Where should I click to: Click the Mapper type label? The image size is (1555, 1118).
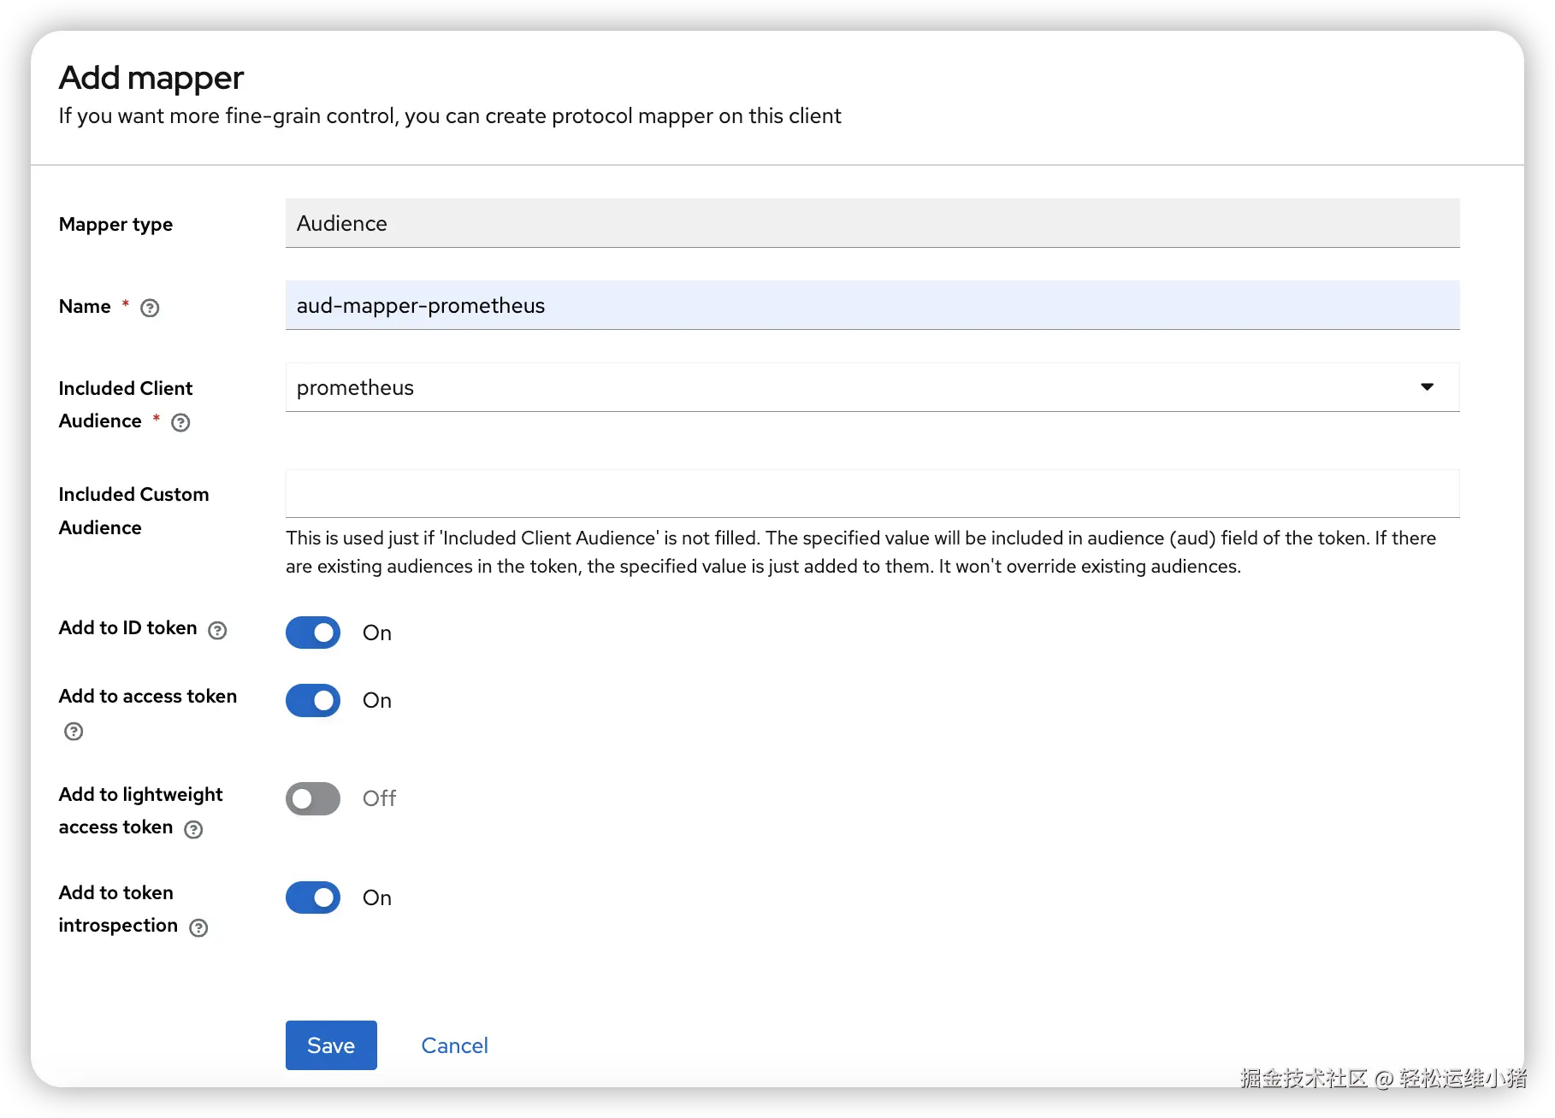click(115, 225)
